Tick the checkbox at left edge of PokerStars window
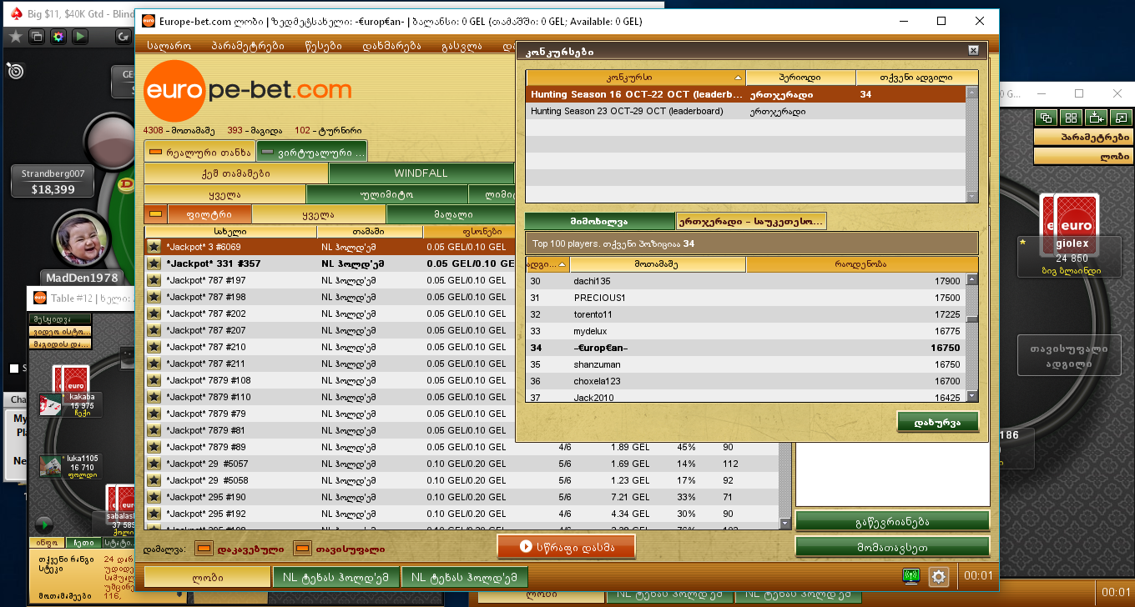 click(x=13, y=369)
